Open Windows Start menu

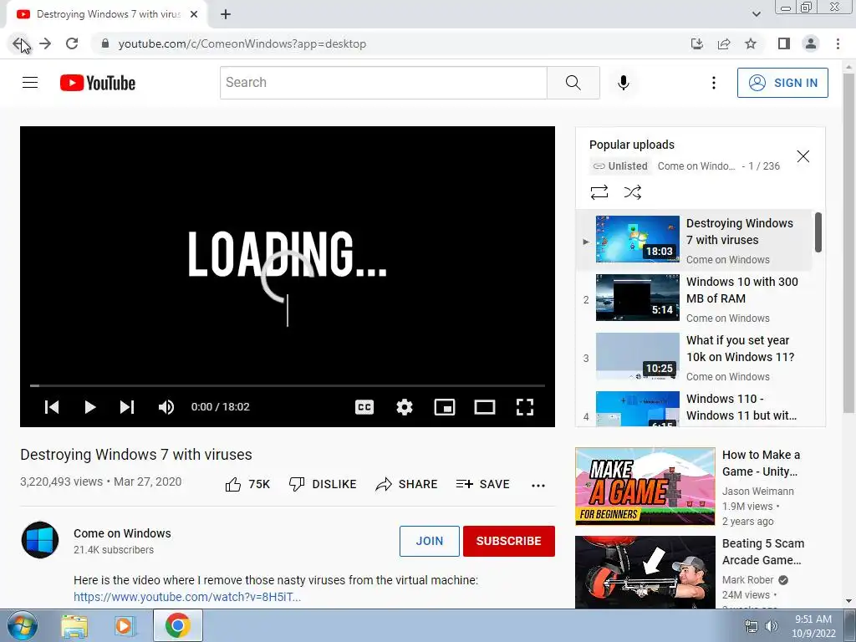[x=22, y=625]
